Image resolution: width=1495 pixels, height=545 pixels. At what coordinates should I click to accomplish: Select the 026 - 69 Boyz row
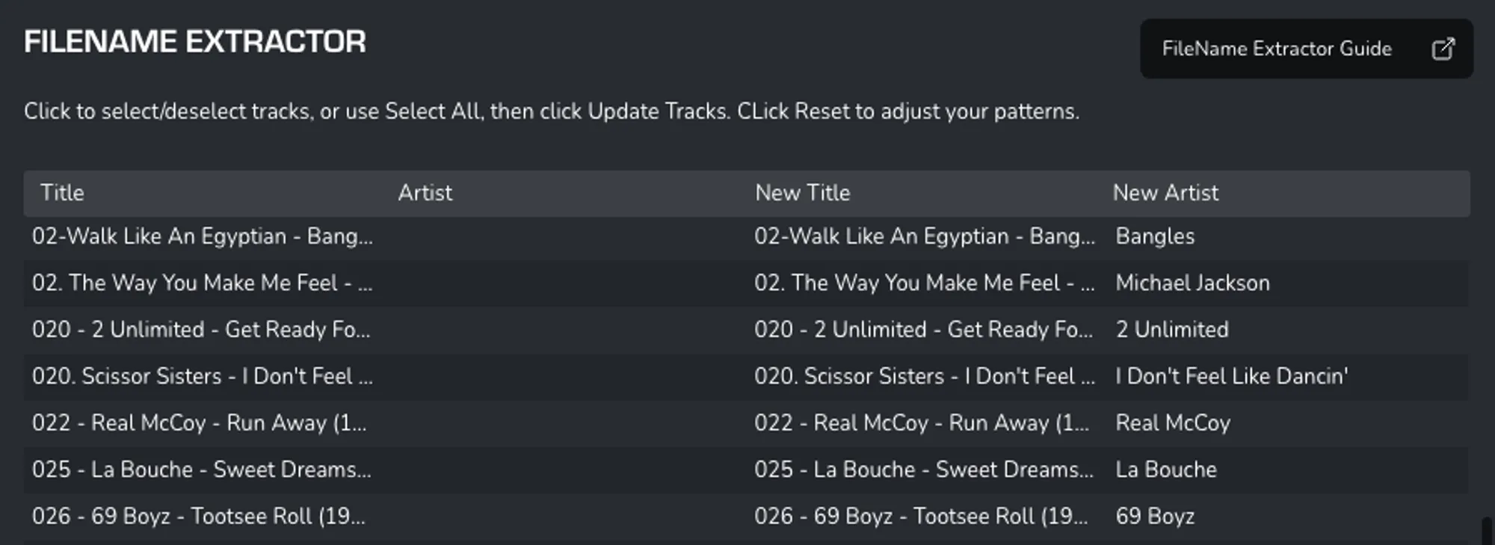[746, 517]
